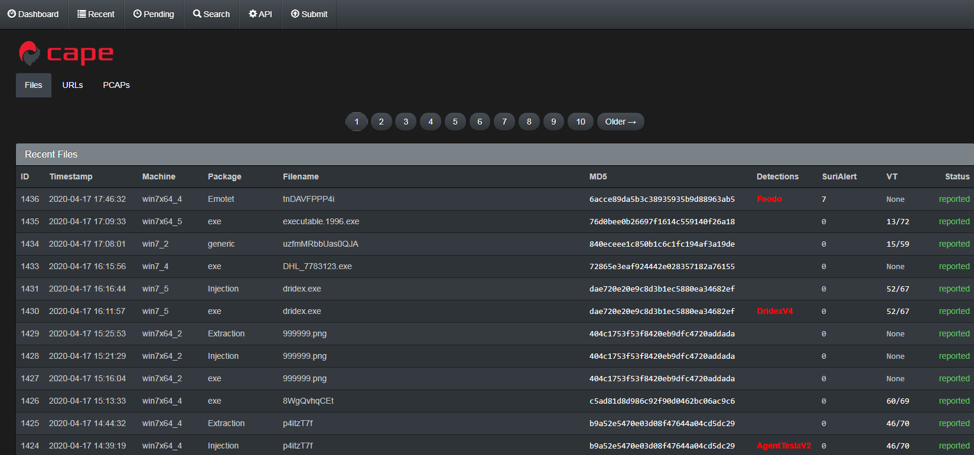
Task: Open the DridexV4 detection link
Action: (x=774, y=311)
